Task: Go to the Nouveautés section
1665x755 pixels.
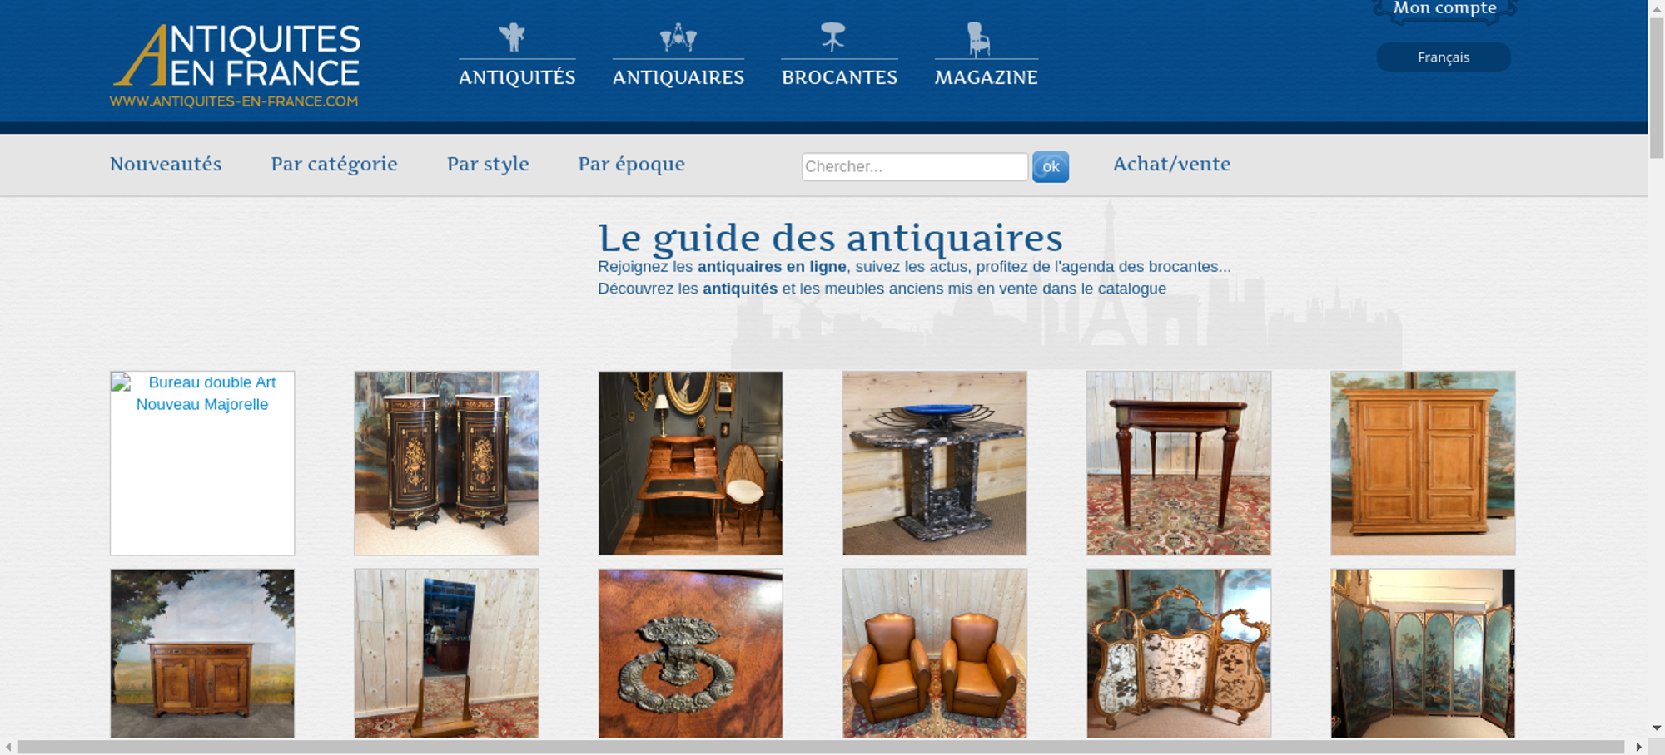Action: click(x=166, y=164)
